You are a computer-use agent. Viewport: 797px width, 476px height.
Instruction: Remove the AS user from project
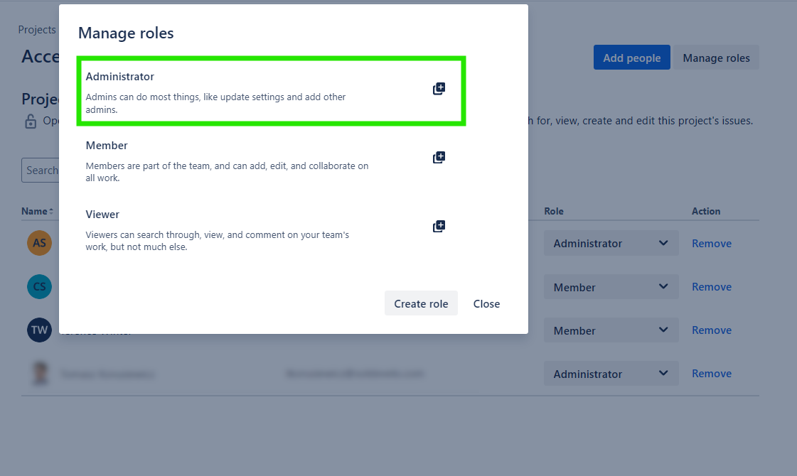pyautogui.click(x=712, y=244)
